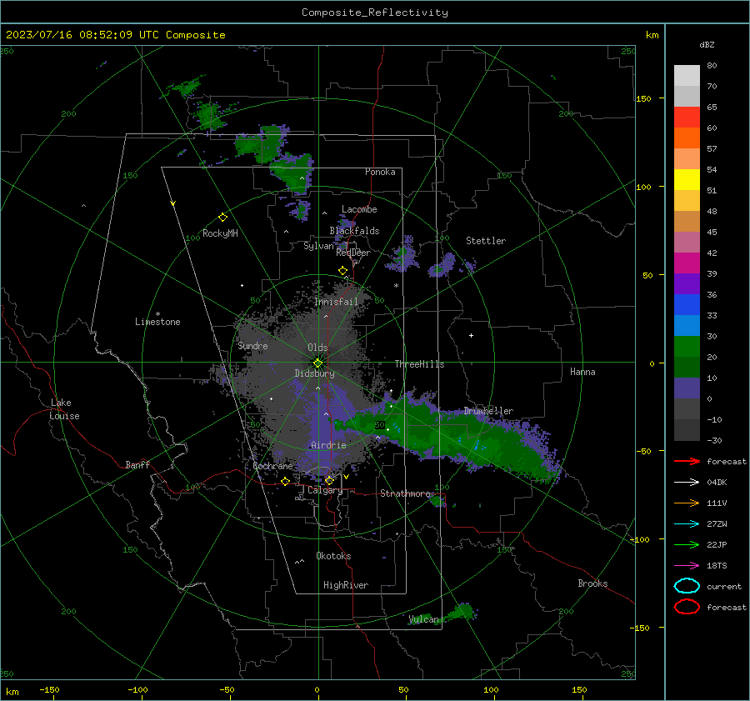
Task: Click the Vulcan town label
Action: click(x=424, y=619)
